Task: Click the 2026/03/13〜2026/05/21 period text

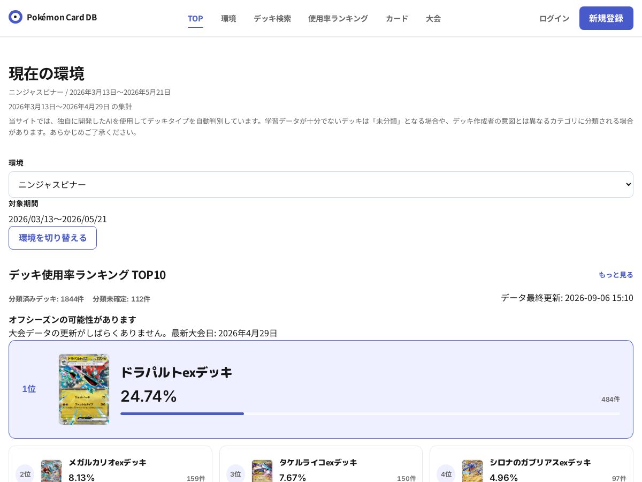Action: (x=58, y=219)
